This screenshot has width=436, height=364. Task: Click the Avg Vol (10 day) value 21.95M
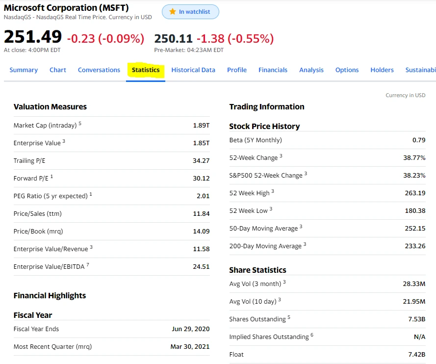coord(414,301)
